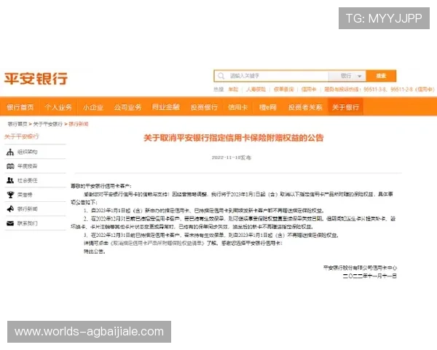Click the 信用卡 hot-search link below search
Viewport: 437px width, 350px height.
[x=309, y=89]
